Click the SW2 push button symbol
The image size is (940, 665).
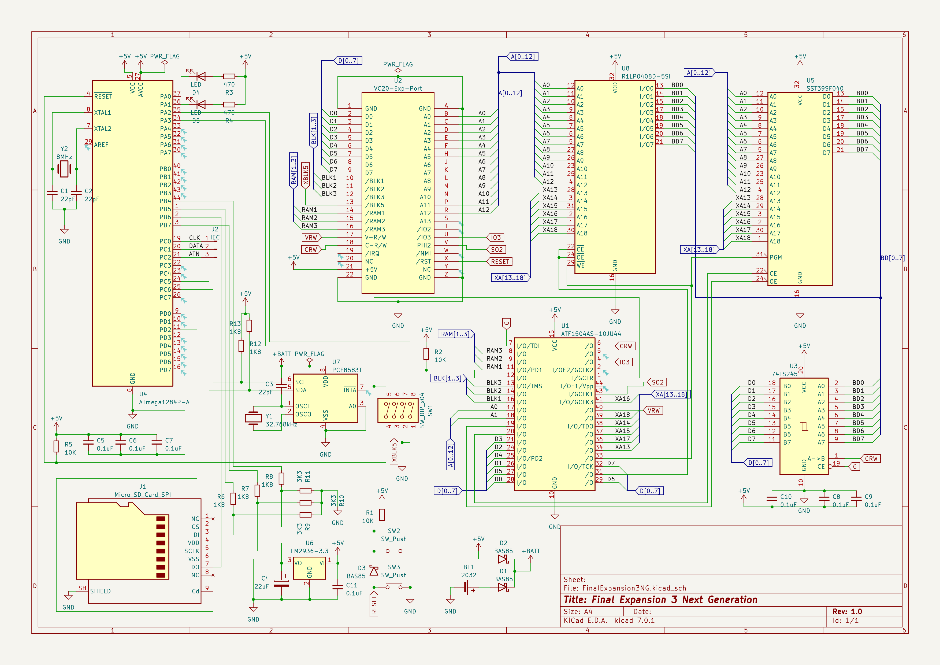[394, 549]
